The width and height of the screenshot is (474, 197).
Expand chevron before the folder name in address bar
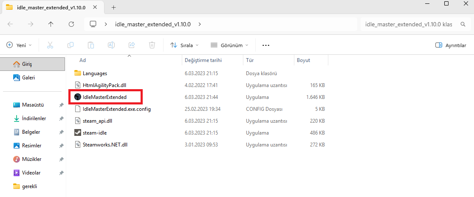[106, 24]
